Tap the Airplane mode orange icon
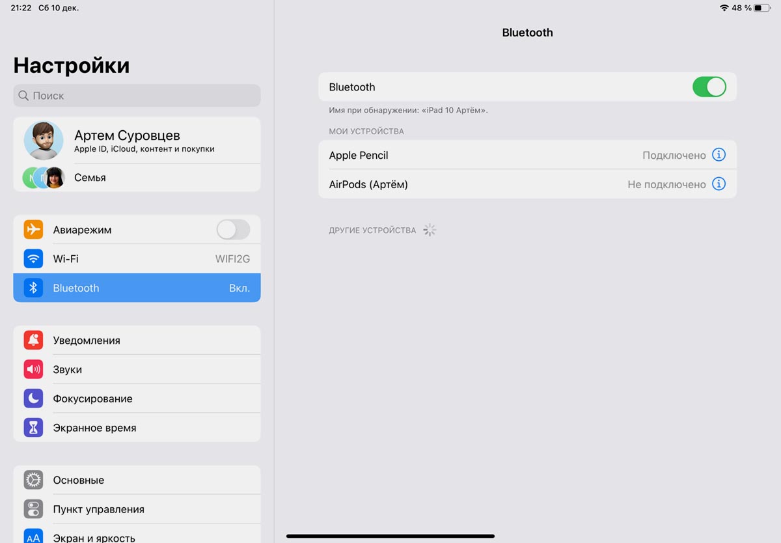 point(33,230)
